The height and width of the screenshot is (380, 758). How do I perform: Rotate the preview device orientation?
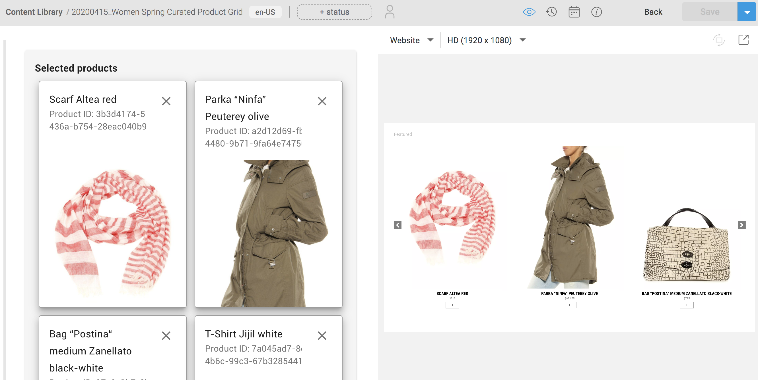coord(719,40)
